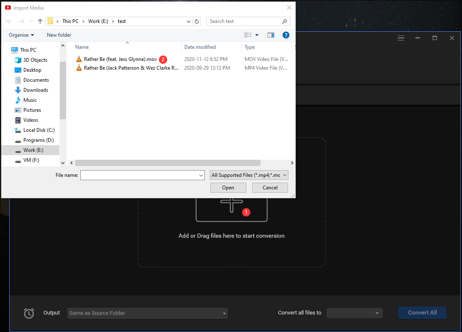The width and height of the screenshot is (462, 332).
Task: Open All Supported Files type filter
Action: coord(249,175)
